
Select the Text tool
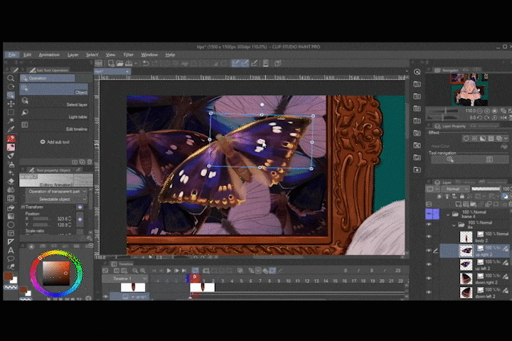tap(11, 250)
